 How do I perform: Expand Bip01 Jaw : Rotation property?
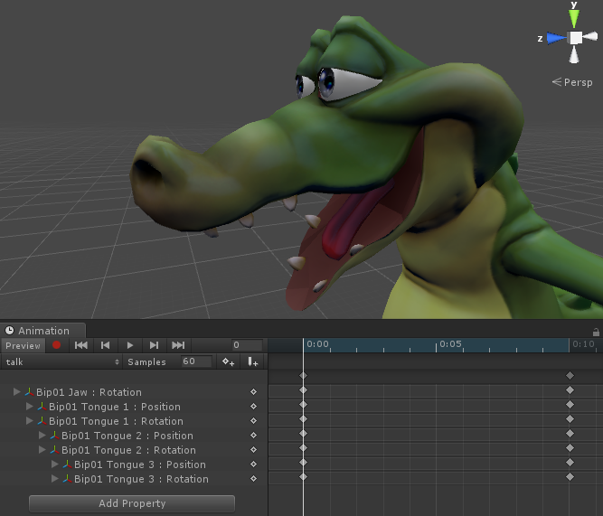pos(16,392)
